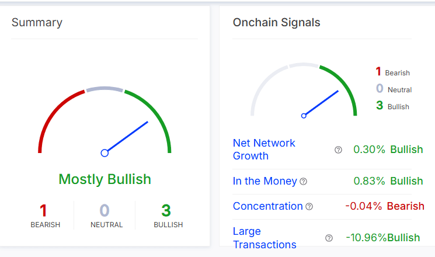Click the Summary gauge needle pivot

coord(105,153)
